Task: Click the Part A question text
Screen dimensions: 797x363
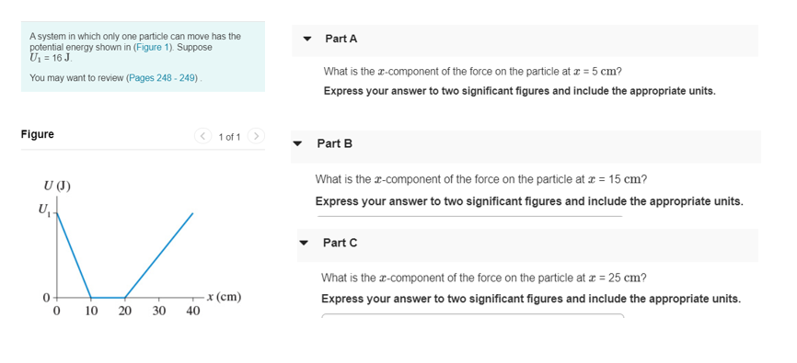Action: click(x=473, y=72)
